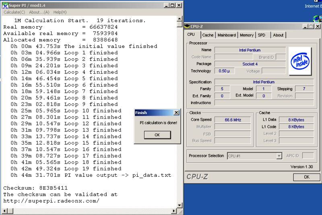Click the http://superpi.radeonx.com/ URL text
The width and height of the screenshot is (322, 215).
pyautogui.click(x=52, y=201)
